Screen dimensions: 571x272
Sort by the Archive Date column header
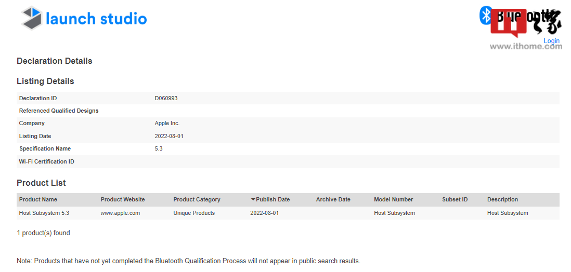point(333,199)
